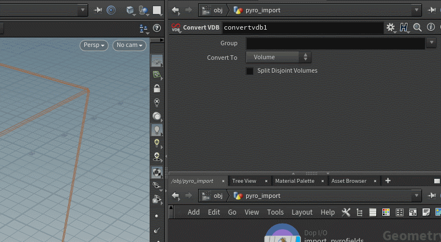The image size is (441, 242).
Task: Pin the viewport pane tab
Action: (98, 10)
